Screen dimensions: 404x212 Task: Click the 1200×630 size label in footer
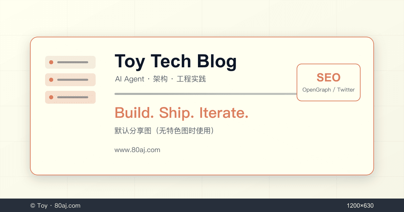360,206
